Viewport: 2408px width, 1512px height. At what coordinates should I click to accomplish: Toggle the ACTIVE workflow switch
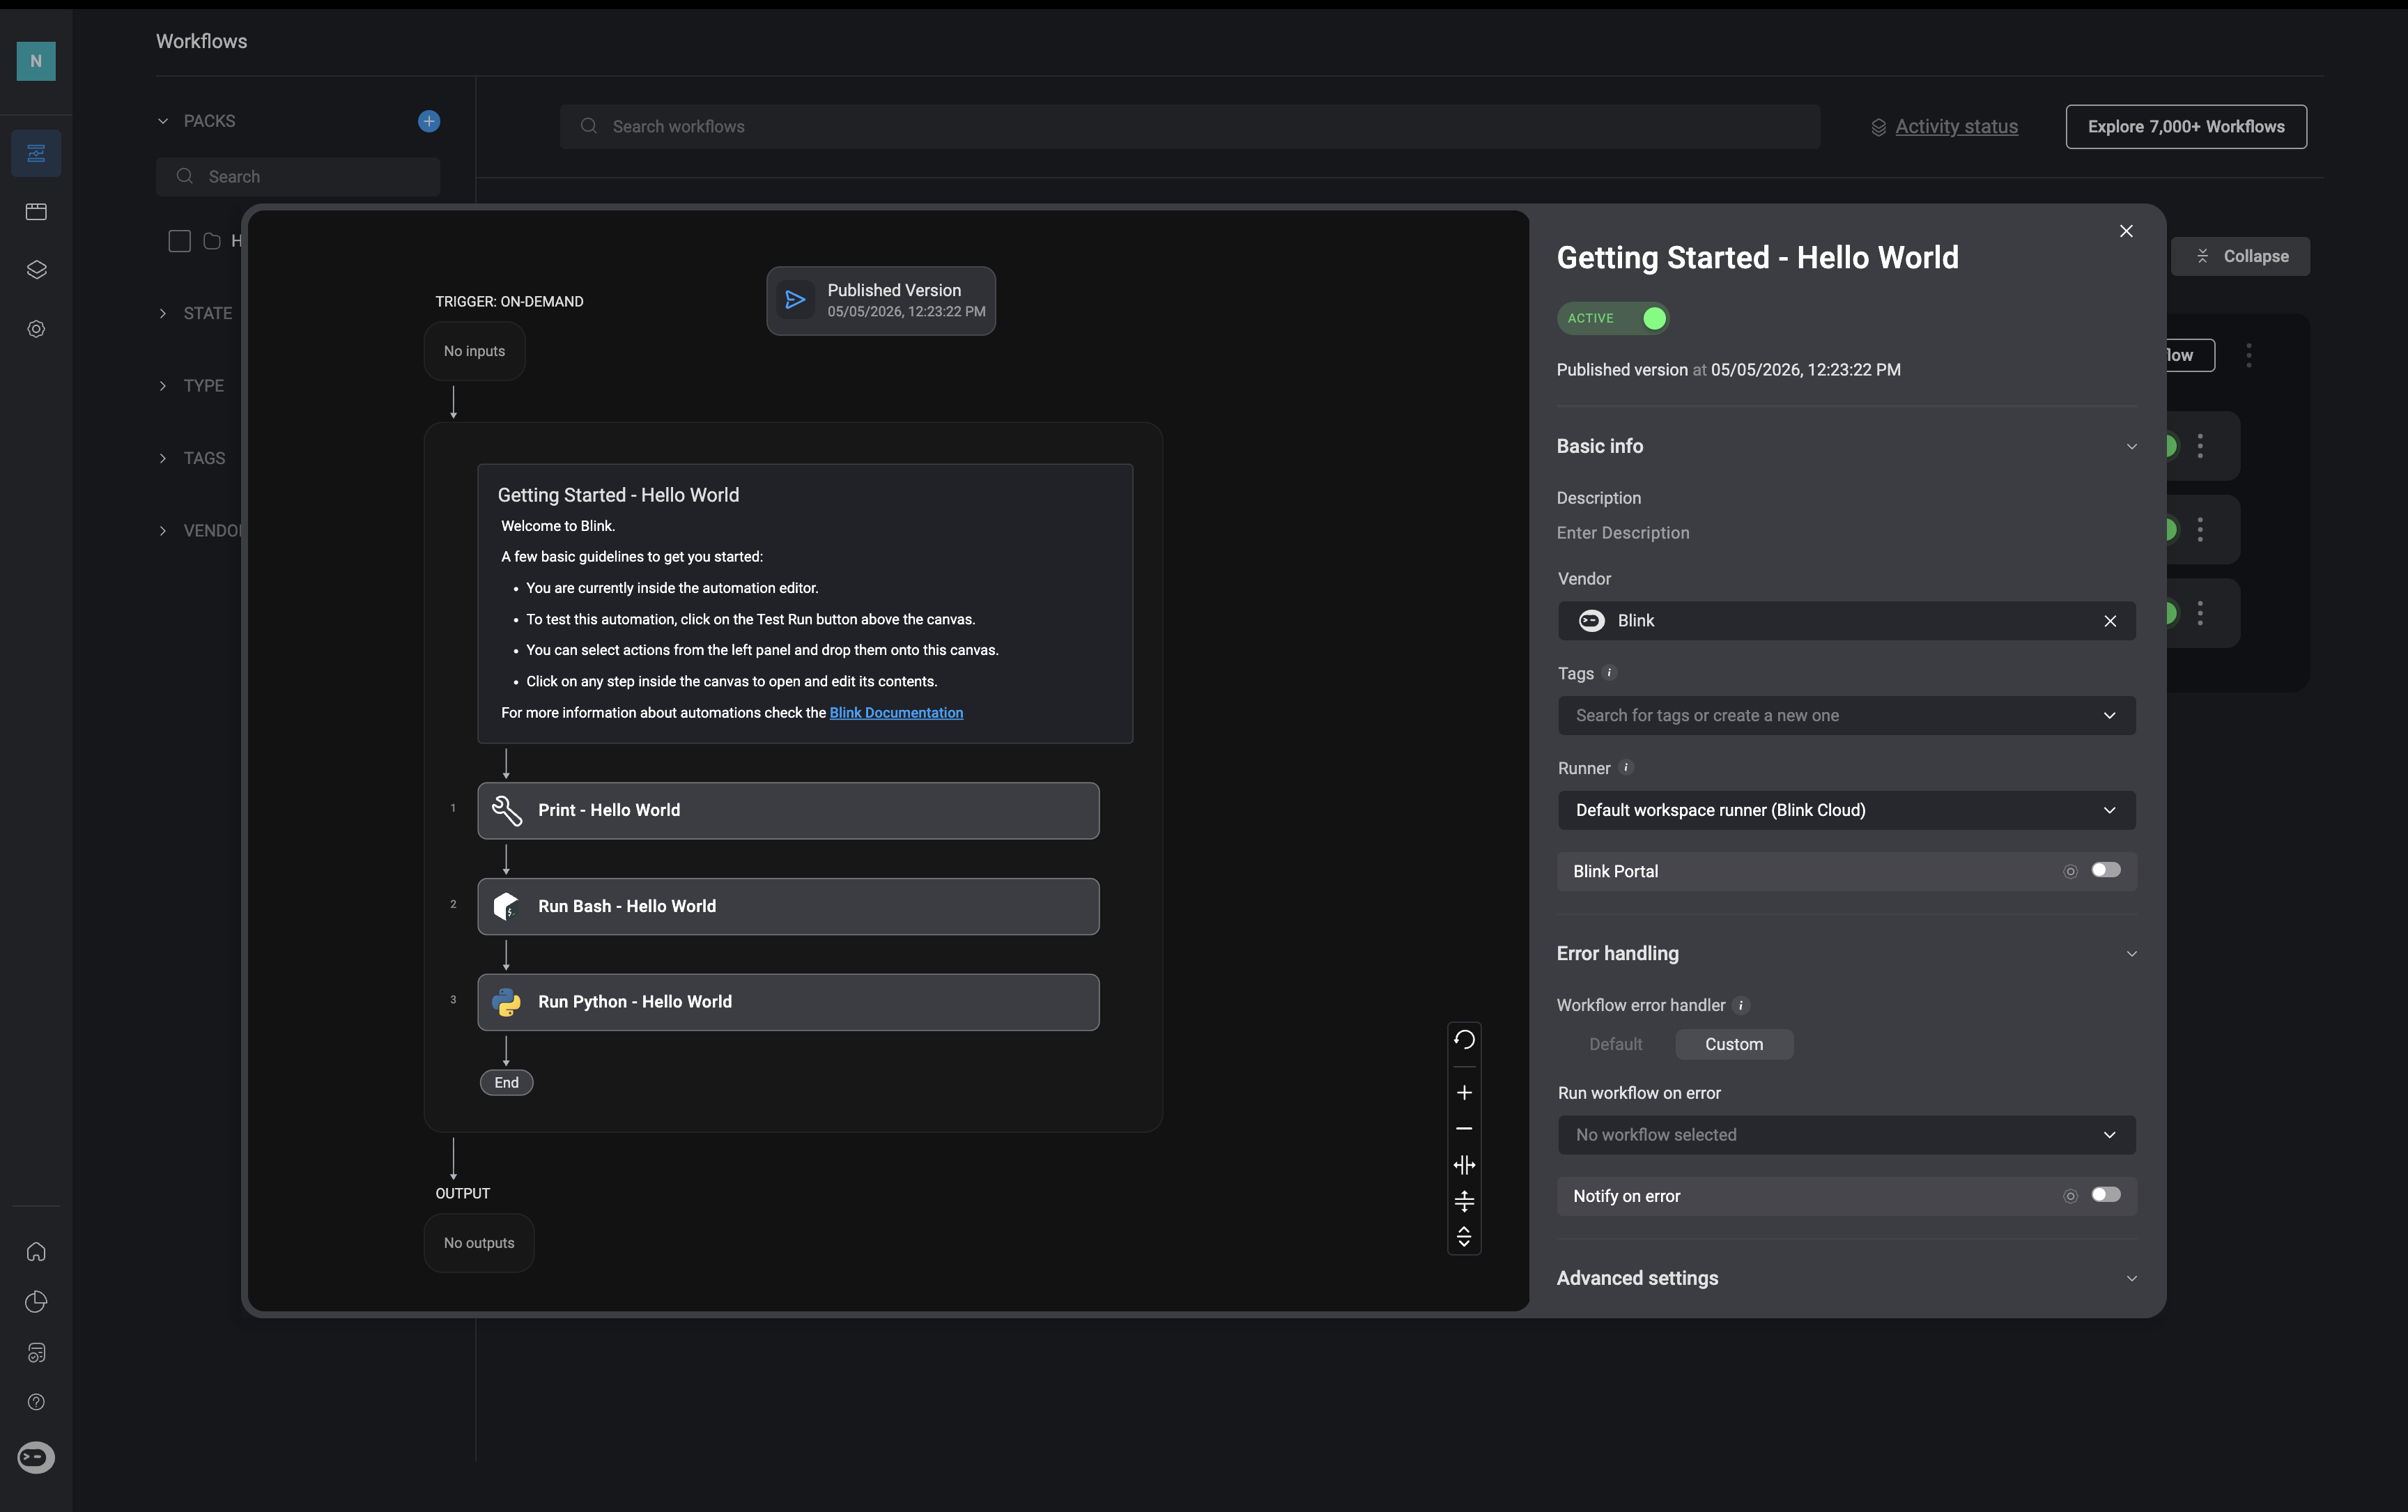tap(1612, 318)
